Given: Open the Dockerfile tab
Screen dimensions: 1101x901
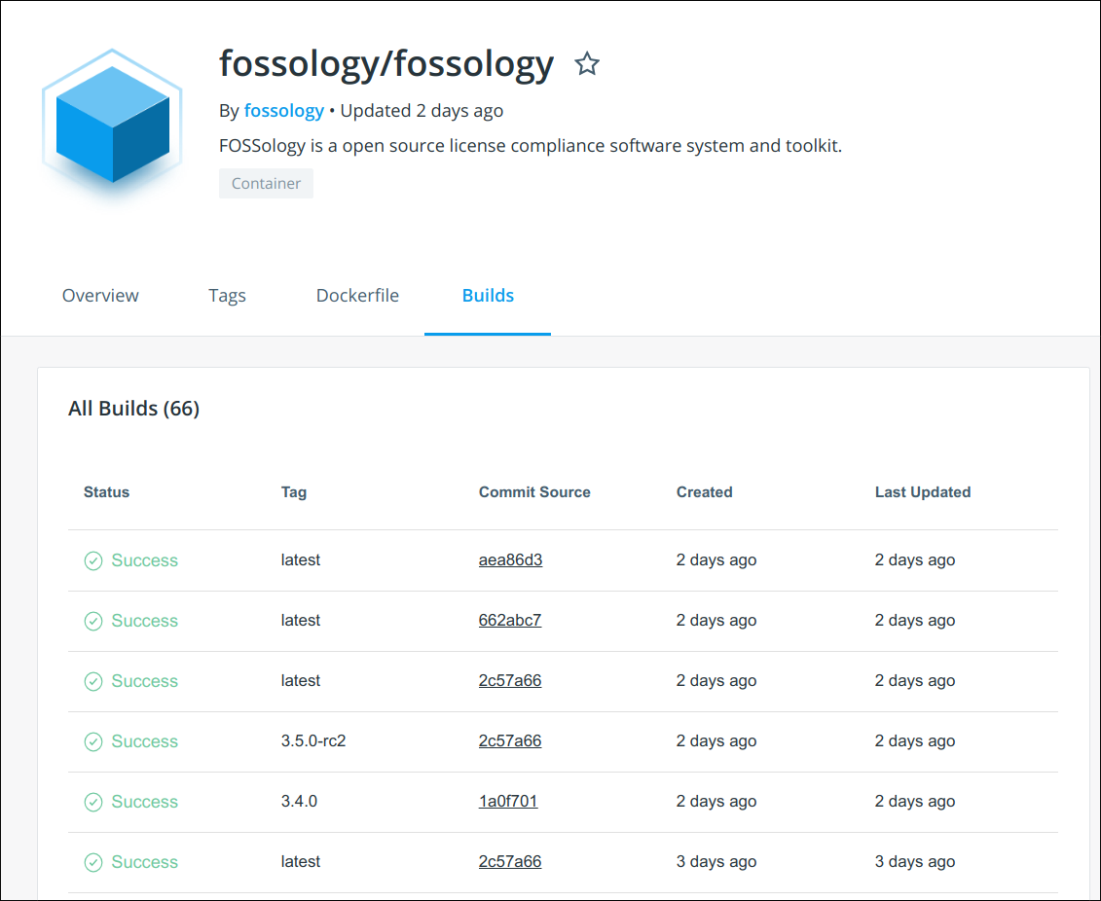Looking at the screenshot, I should coord(357,295).
